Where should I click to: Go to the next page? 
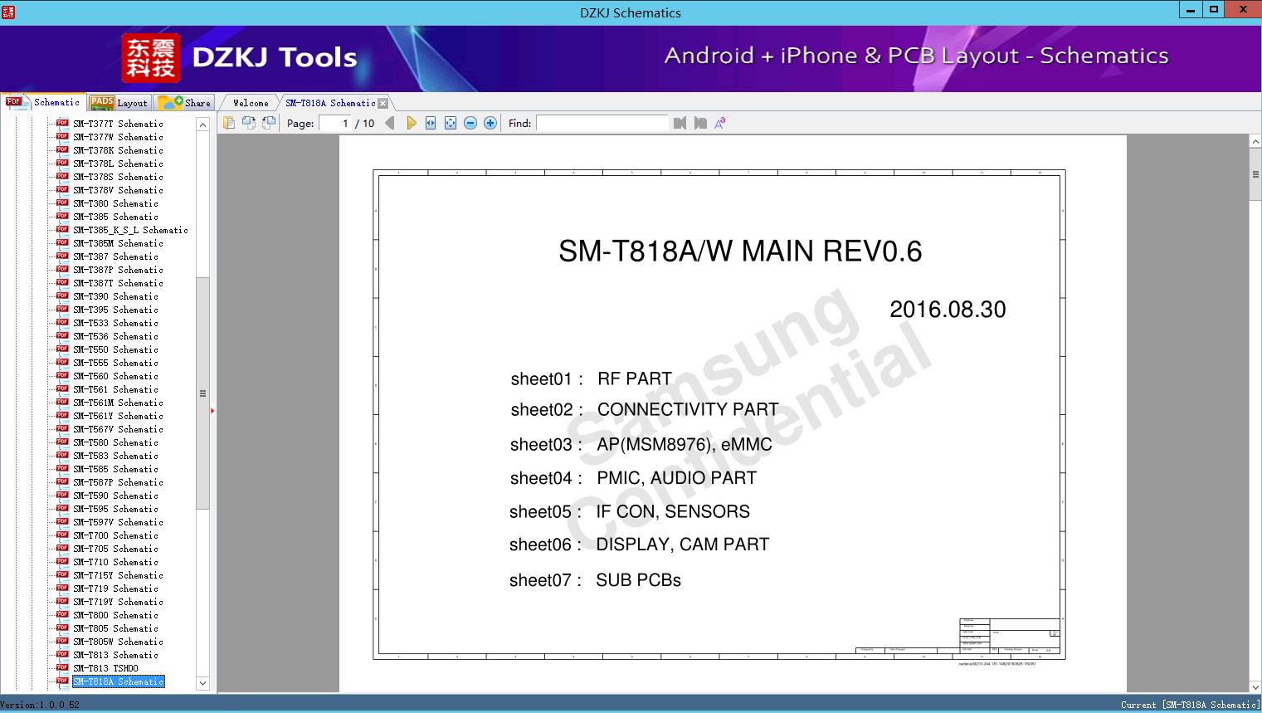pos(411,123)
